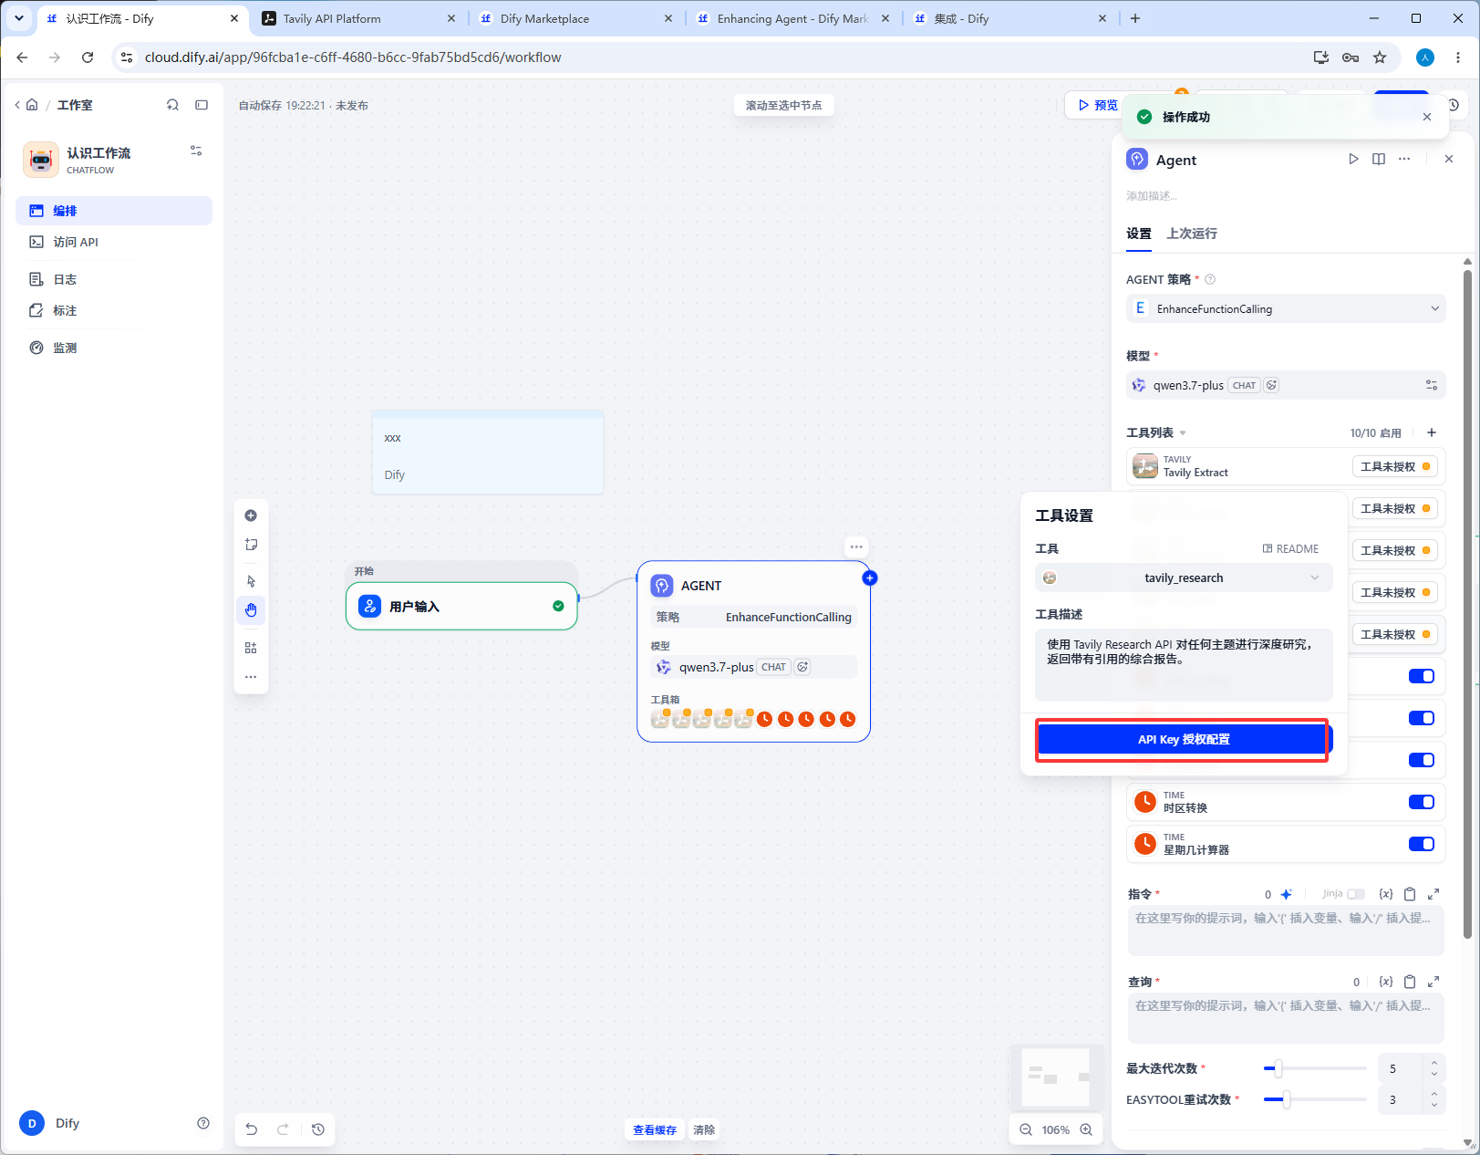Screen dimensions: 1480x1155
Task: Open app settings icon next to 认识工作流
Action: click(196, 151)
